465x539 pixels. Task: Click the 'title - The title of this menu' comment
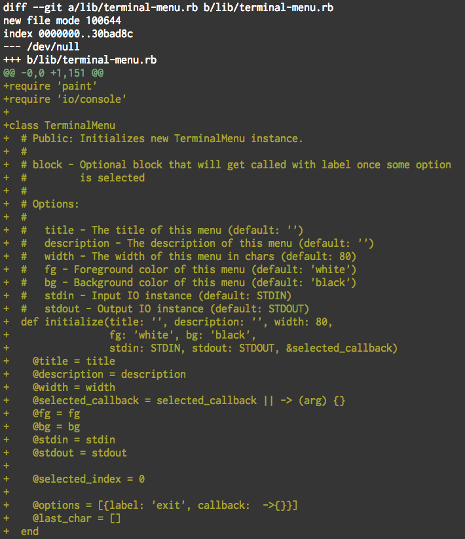pos(174,230)
